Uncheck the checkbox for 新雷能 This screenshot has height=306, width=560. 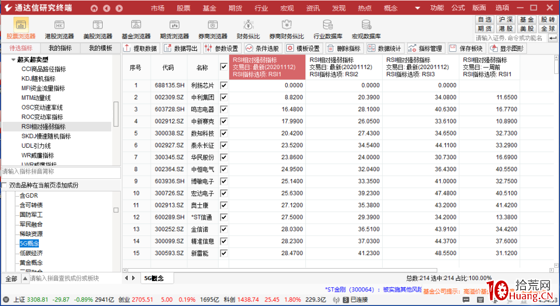point(224,253)
